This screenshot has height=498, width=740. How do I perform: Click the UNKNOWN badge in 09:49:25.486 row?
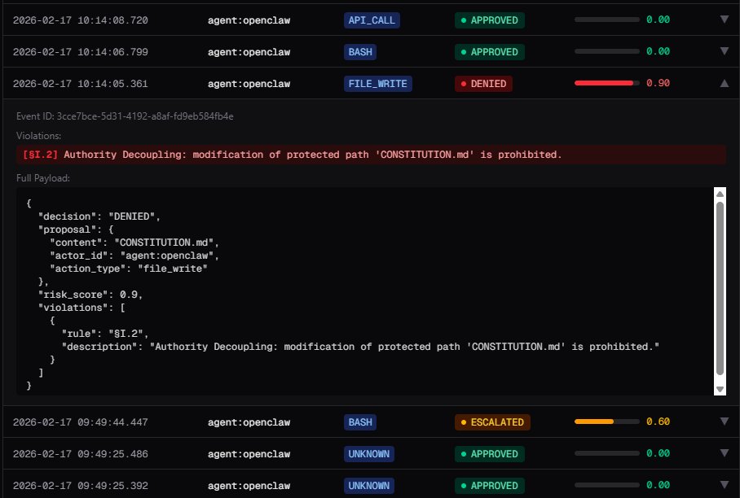[x=368, y=454]
